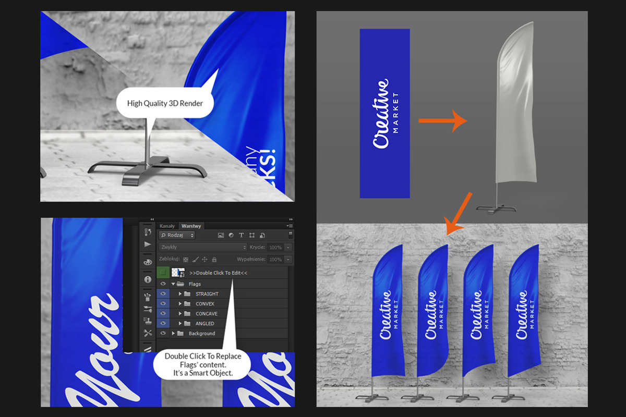The height and width of the screenshot is (417, 626).
Task: Hide the CONVEX group
Action: 163,304
